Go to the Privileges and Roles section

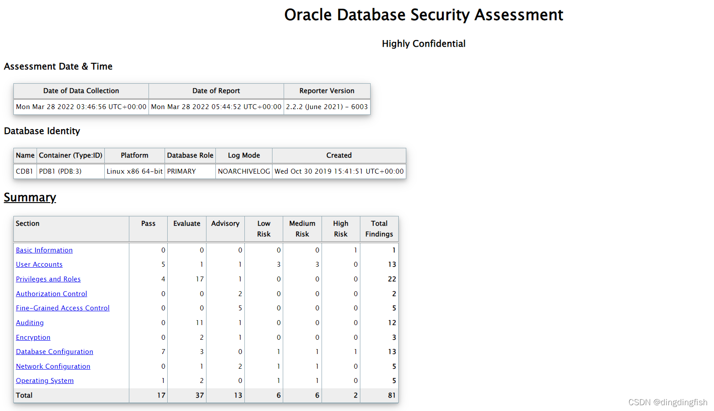[x=48, y=279]
